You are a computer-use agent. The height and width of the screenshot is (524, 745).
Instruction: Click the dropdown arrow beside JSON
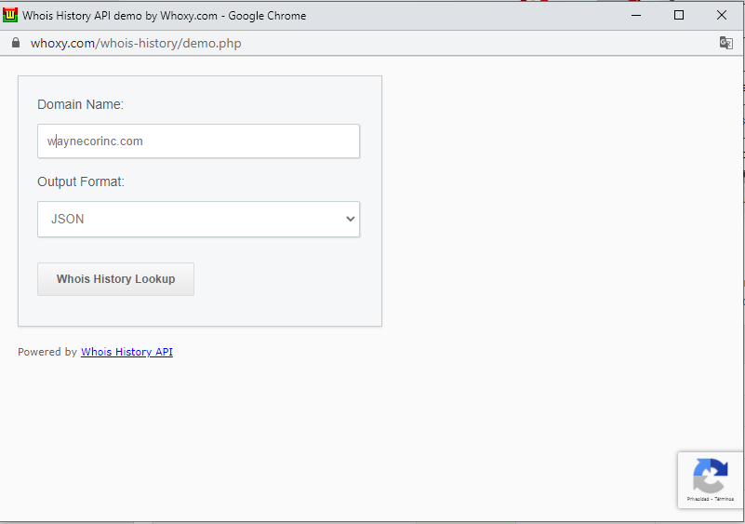[350, 220]
